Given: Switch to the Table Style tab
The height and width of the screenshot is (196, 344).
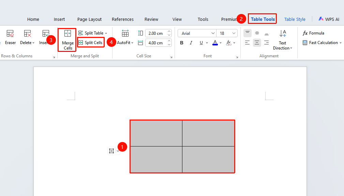Looking at the screenshot, I should pos(295,19).
